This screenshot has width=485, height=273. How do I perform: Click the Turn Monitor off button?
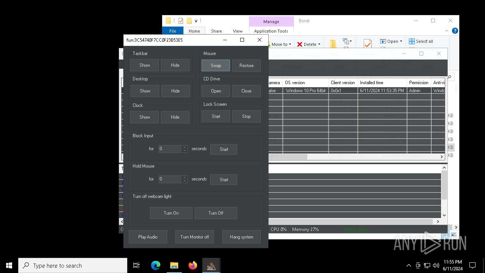(195, 237)
